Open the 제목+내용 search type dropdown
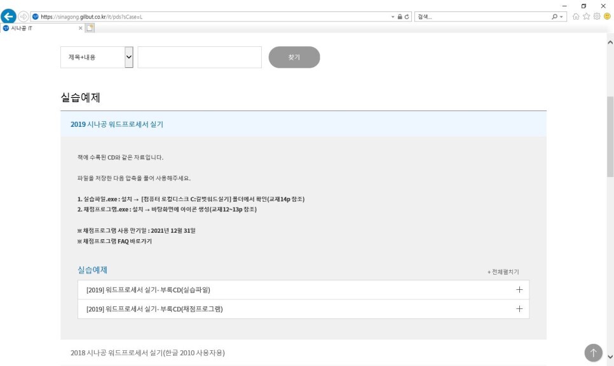Screen dimensions: 614x366 pyautogui.click(x=97, y=57)
